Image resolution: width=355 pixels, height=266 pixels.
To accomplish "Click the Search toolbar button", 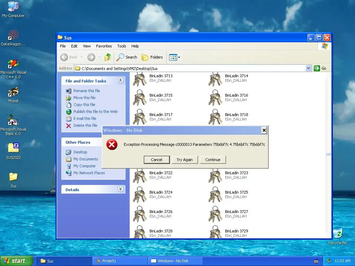I will click(x=127, y=57).
